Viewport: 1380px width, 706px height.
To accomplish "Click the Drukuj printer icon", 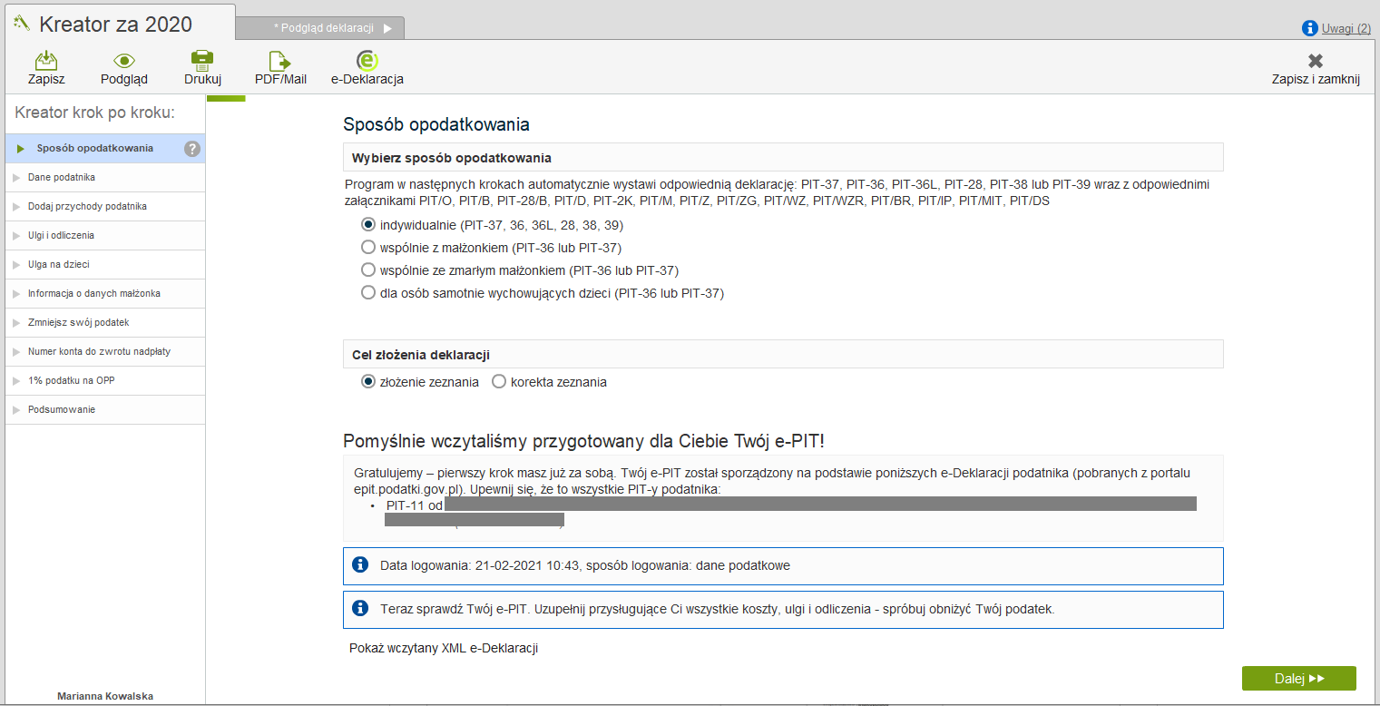I will (202, 61).
